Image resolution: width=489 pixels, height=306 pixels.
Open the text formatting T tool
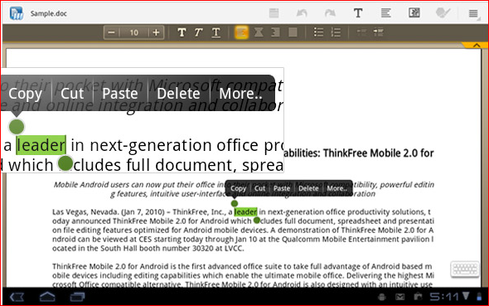[358, 13]
